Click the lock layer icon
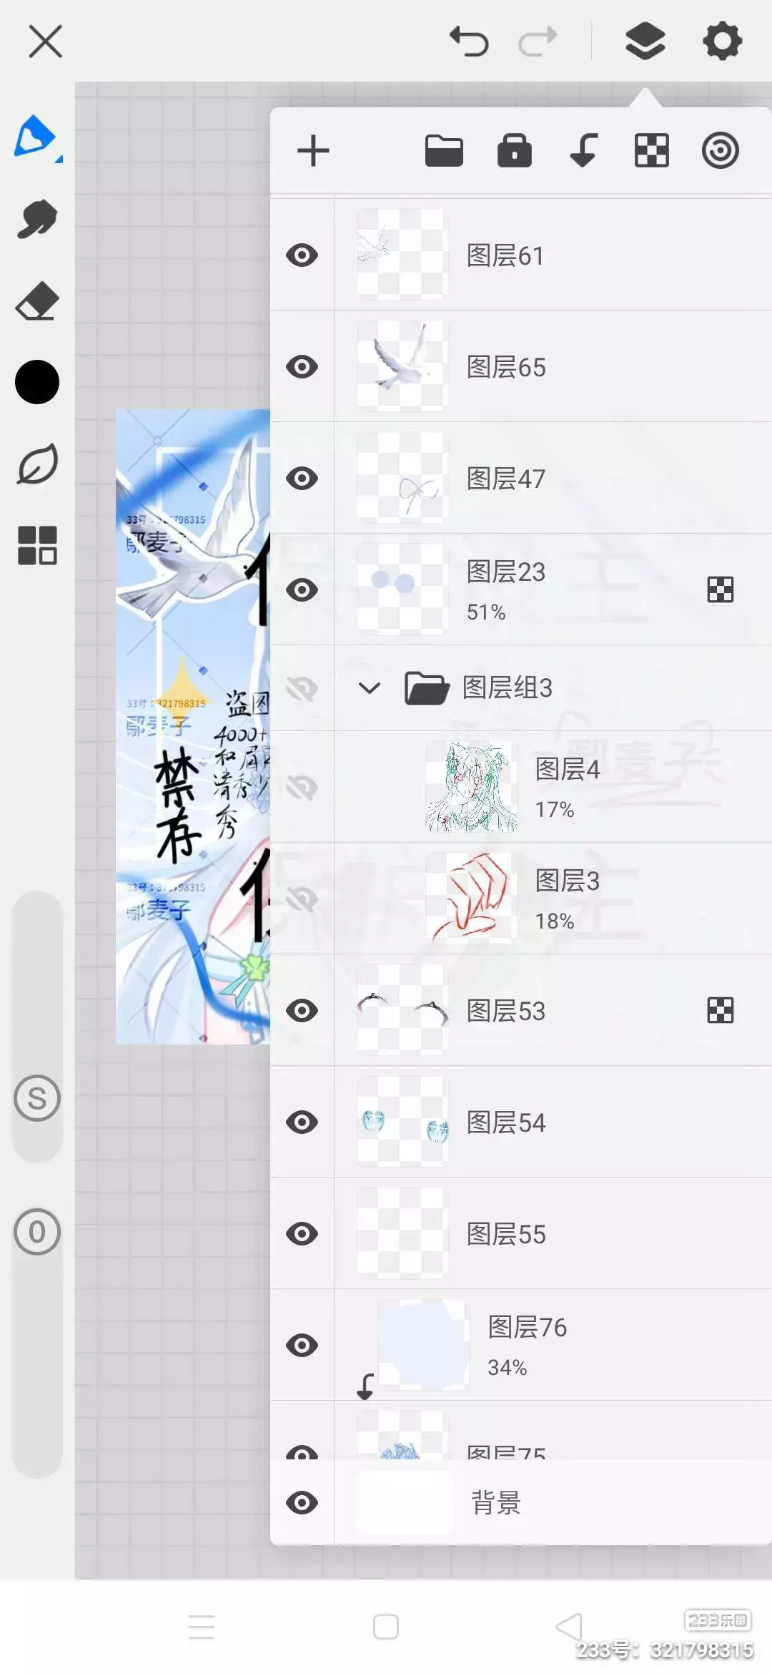 point(515,151)
